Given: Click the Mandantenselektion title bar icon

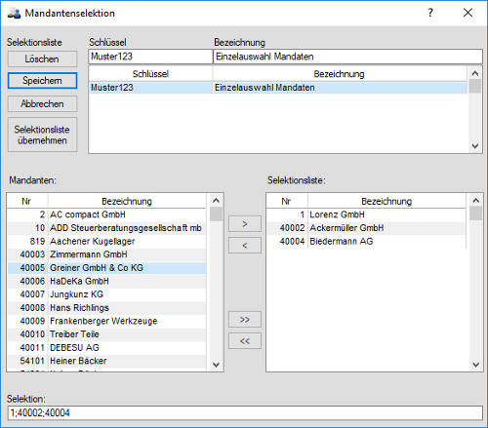Looking at the screenshot, I should click(14, 14).
